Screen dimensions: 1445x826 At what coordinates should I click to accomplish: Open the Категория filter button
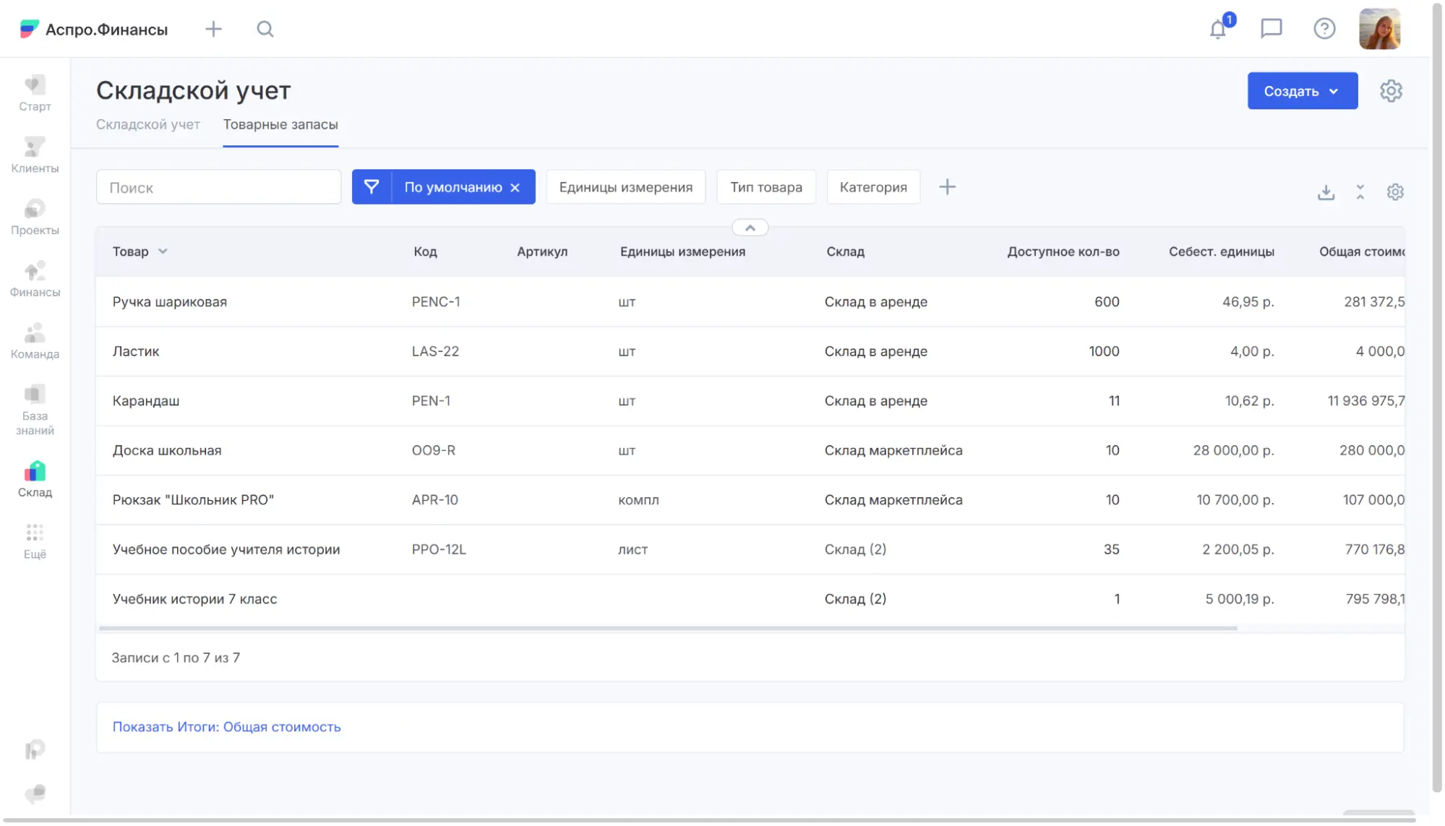click(x=872, y=187)
